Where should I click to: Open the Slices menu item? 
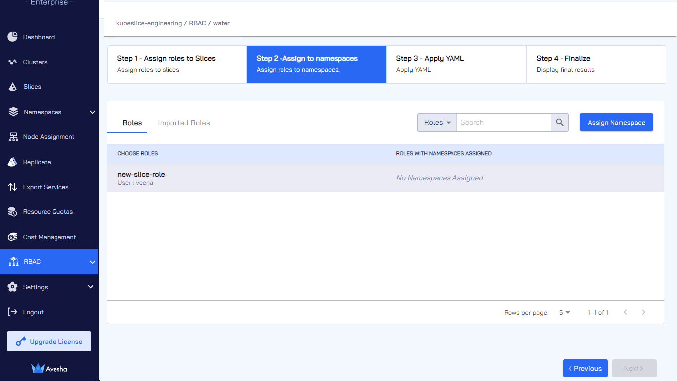coord(49,87)
